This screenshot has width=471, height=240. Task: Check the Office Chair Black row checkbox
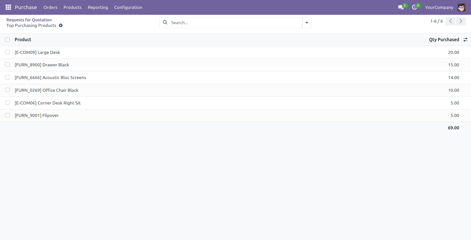tap(7, 90)
